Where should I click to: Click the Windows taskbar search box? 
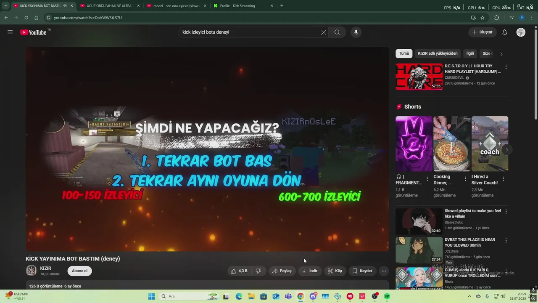click(189, 297)
